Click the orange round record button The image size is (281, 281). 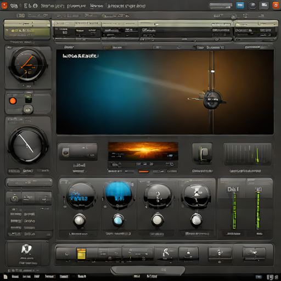click(13, 101)
